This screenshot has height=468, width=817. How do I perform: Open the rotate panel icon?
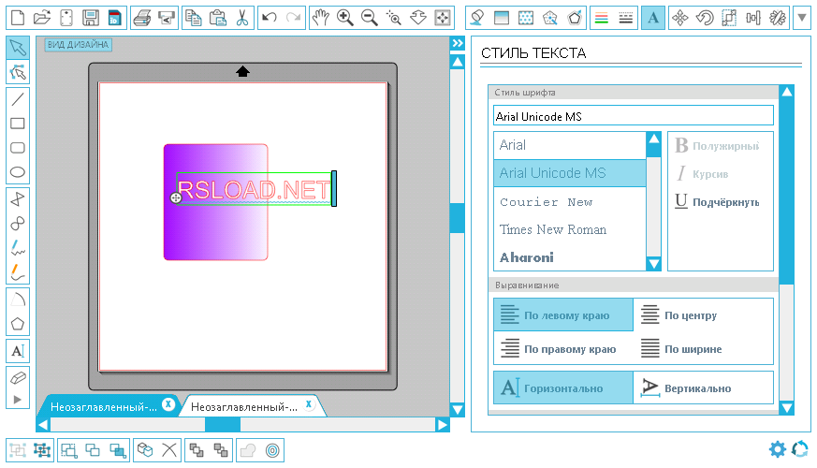pyautogui.click(x=705, y=18)
